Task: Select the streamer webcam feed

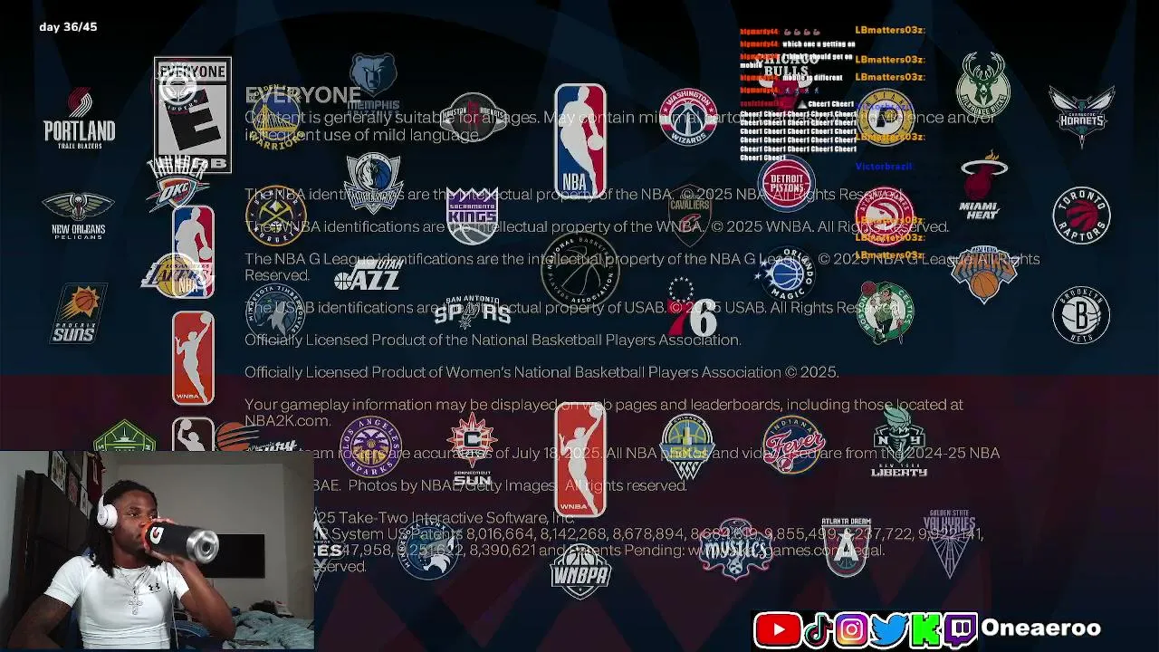Action: (158, 551)
